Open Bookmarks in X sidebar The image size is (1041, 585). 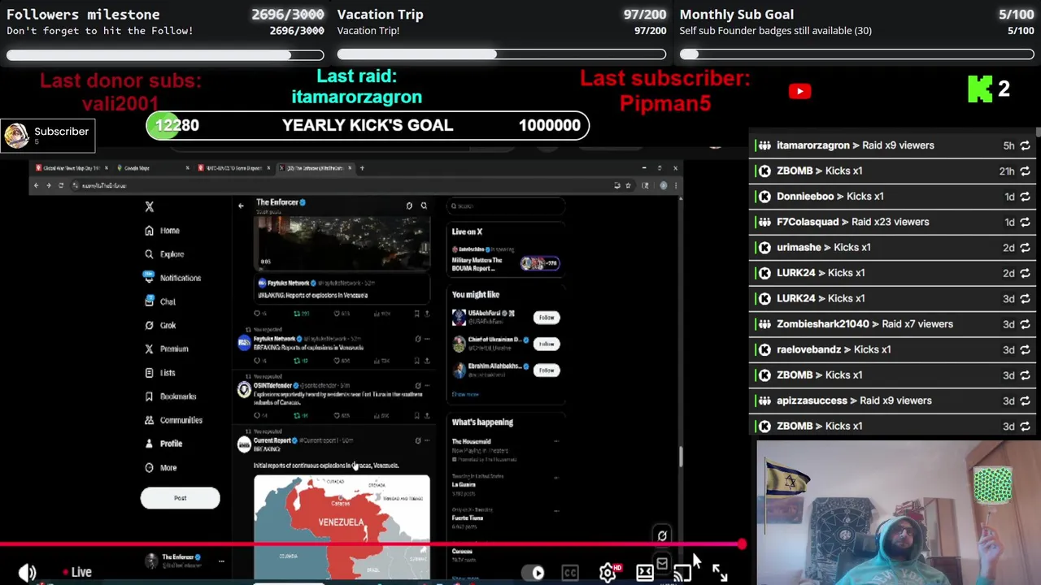[170, 396]
